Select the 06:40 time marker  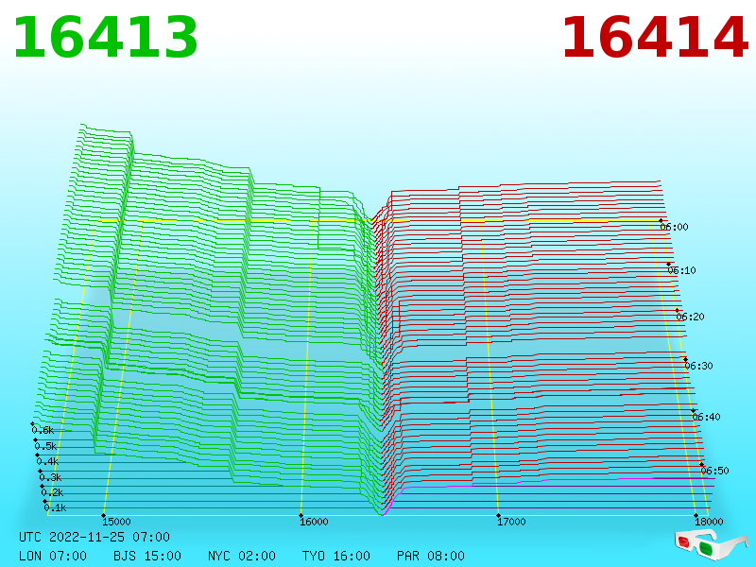(706, 417)
